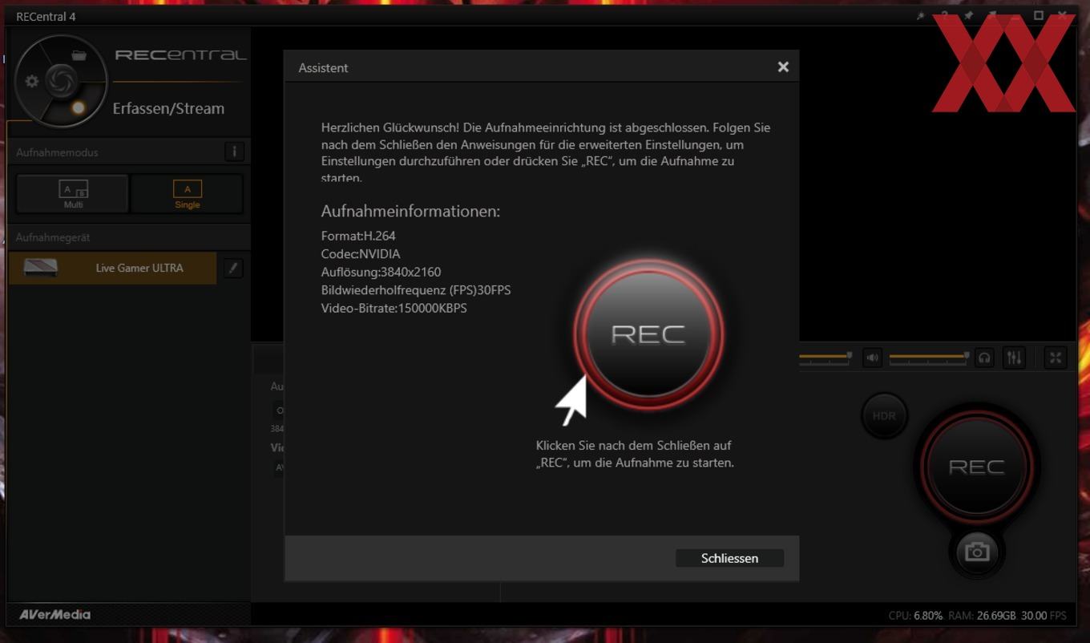
Task: Click the RAM 26.69GB status readout
Action: (x=982, y=616)
